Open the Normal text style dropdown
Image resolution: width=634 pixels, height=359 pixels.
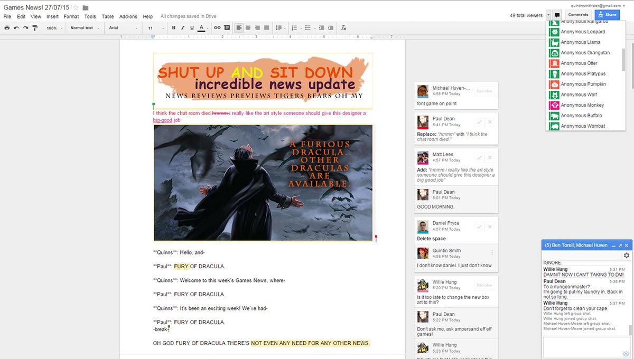click(x=84, y=28)
